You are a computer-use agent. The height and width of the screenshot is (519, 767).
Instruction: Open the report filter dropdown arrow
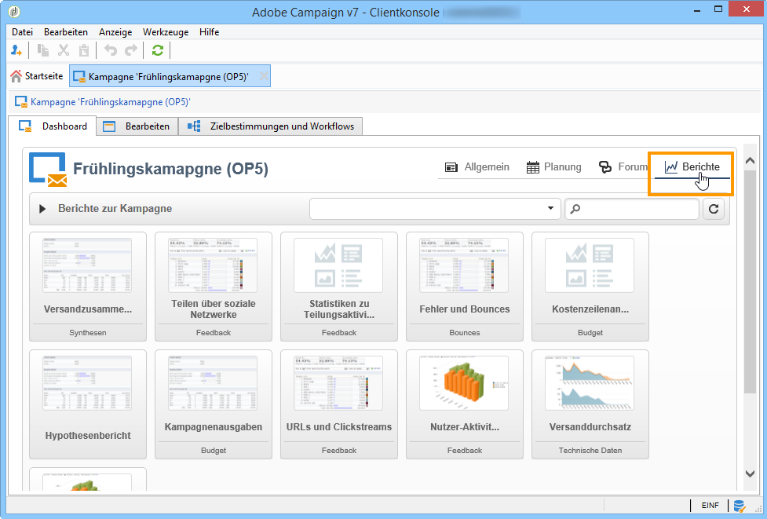coord(551,208)
